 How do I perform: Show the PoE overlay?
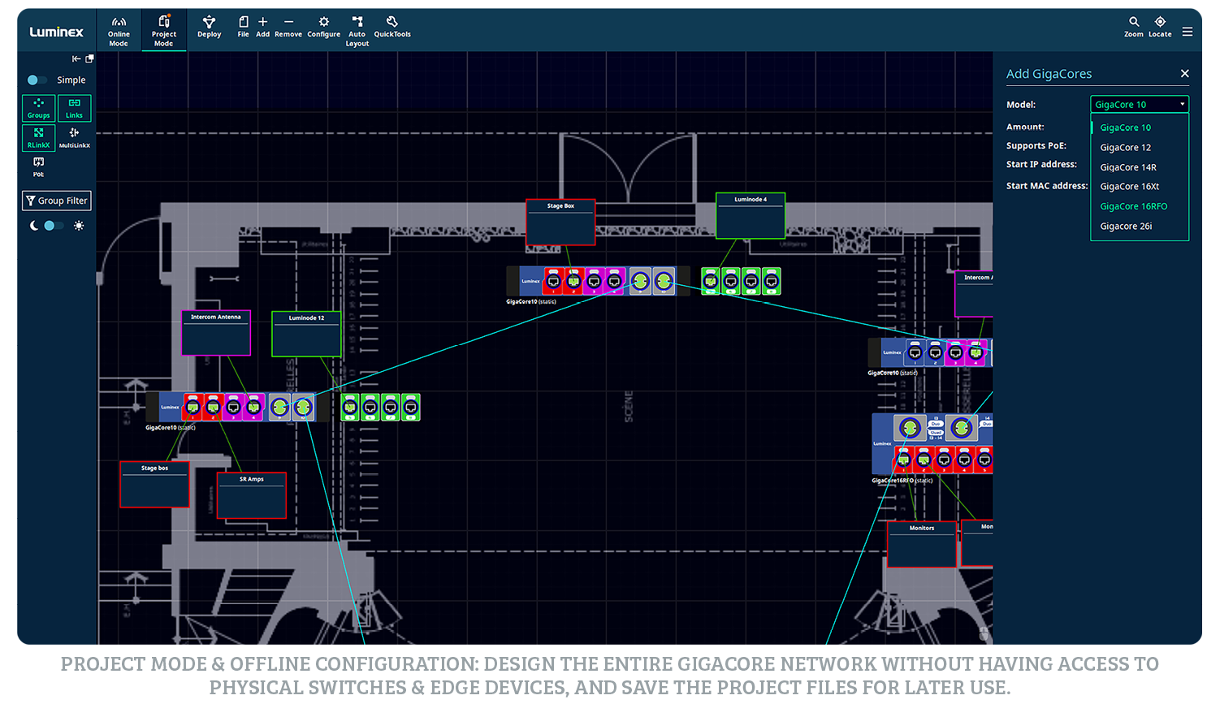[x=38, y=166]
